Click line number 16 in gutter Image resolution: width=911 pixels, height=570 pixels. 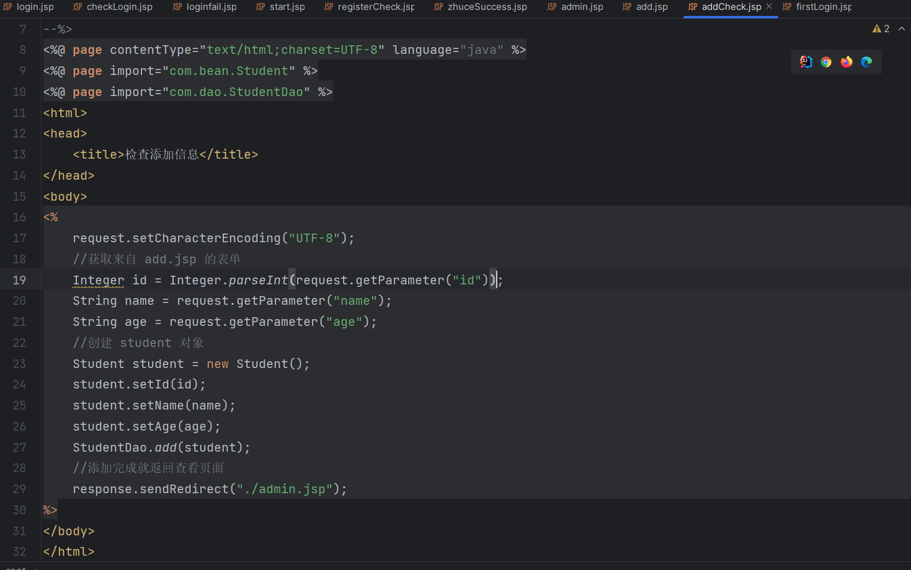pyautogui.click(x=19, y=217)
